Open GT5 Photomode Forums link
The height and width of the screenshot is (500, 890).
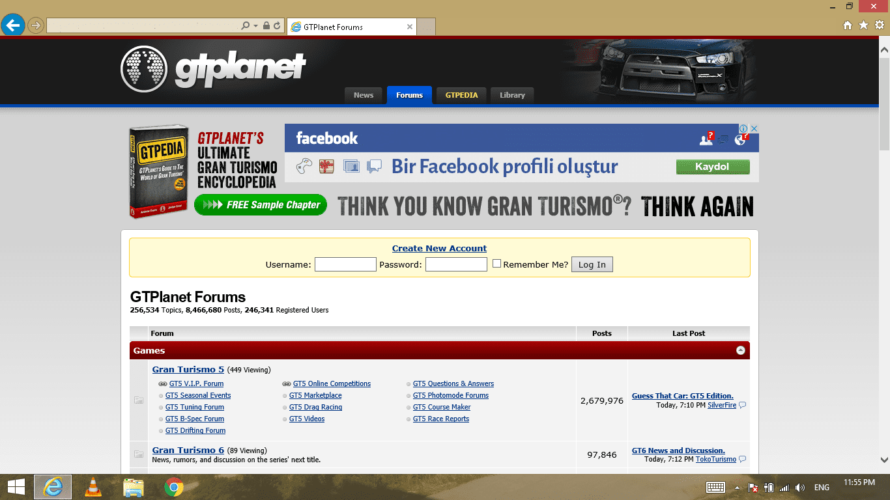click(x=451, y=395)
